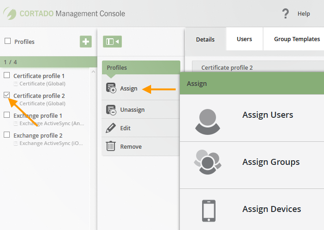This screenshot has width=324, height=230.
Task: Toggle the select-all Profiles checkbox
Action: click(x=7, y=41)
